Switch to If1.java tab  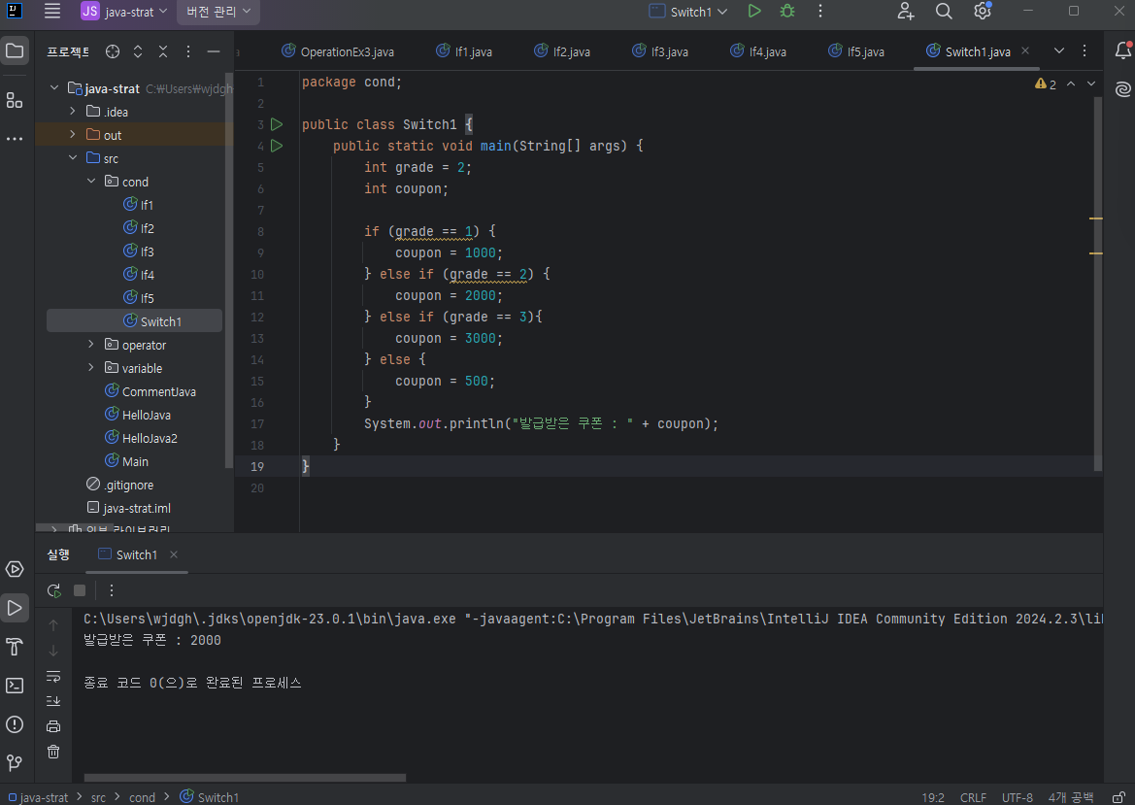[x=464, y=51]
